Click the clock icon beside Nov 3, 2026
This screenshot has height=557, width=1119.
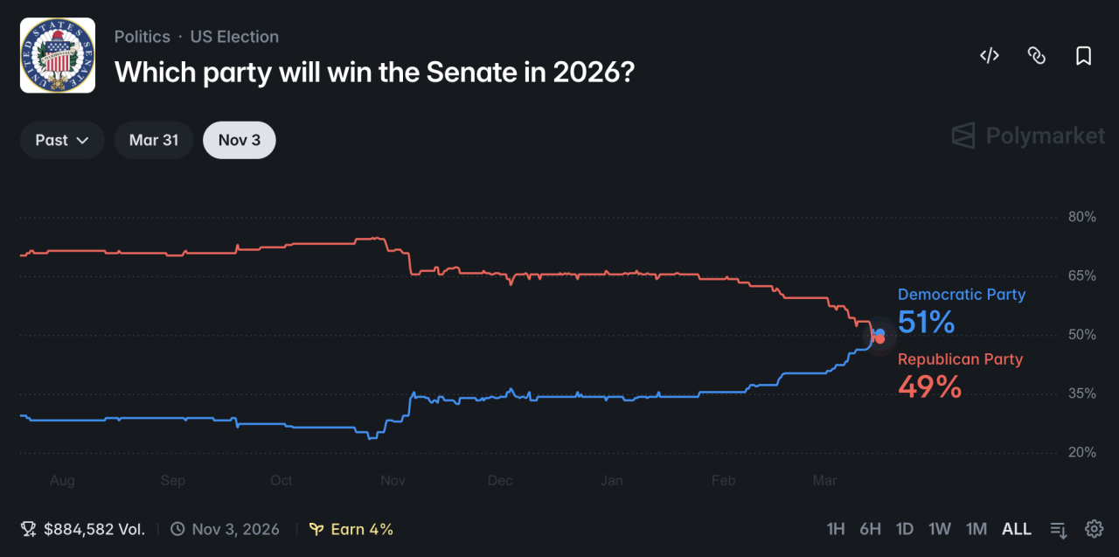pos(177,529)
